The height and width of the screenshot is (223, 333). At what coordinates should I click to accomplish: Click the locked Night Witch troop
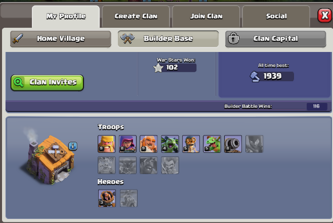pos(254,144)
